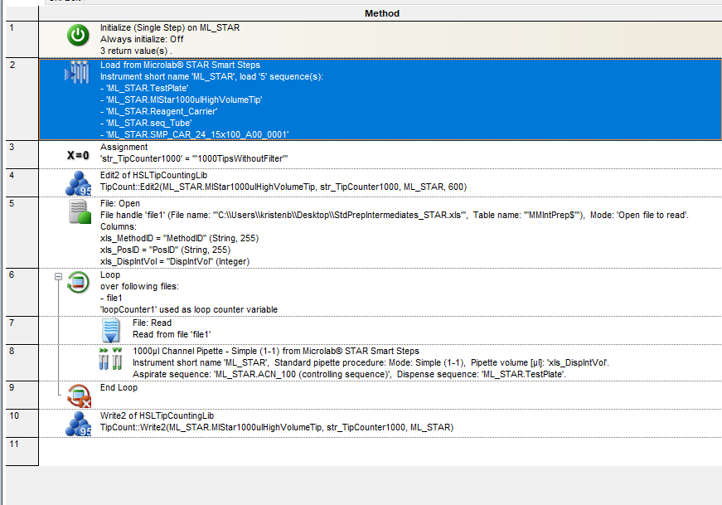722x505 pixels.
Task: Click '3 return value(s)' line
Action: tap(136, 51)
